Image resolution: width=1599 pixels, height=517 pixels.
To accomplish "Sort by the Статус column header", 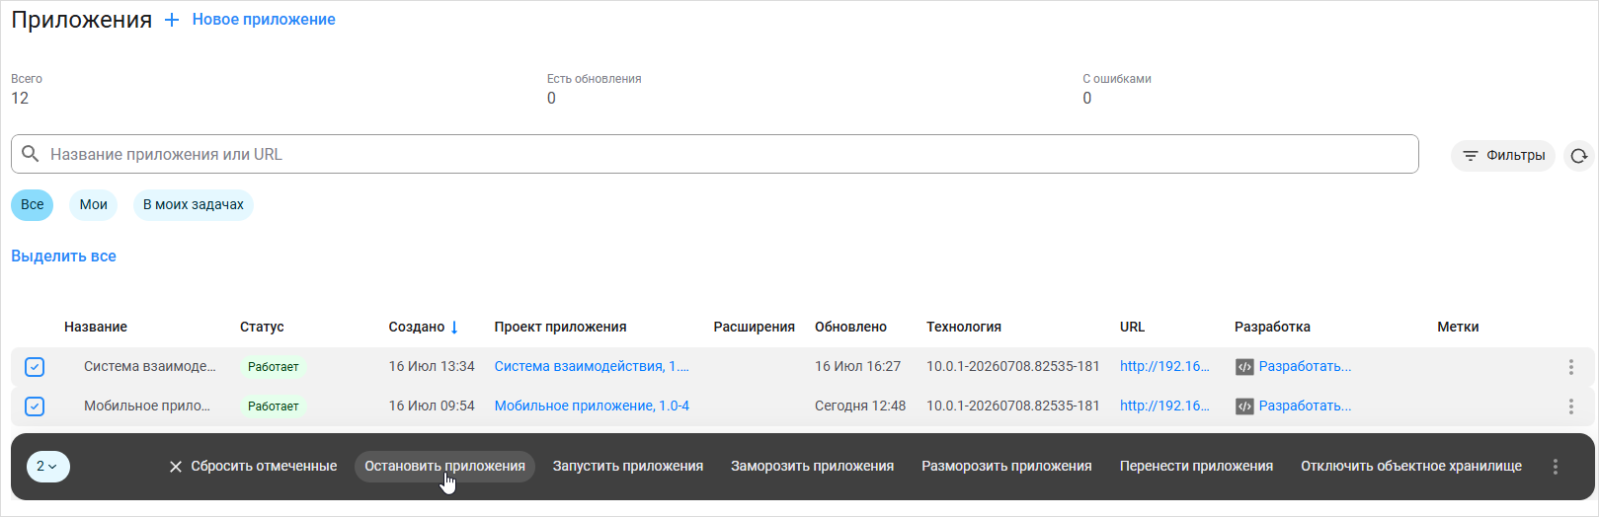I will 262,328.
